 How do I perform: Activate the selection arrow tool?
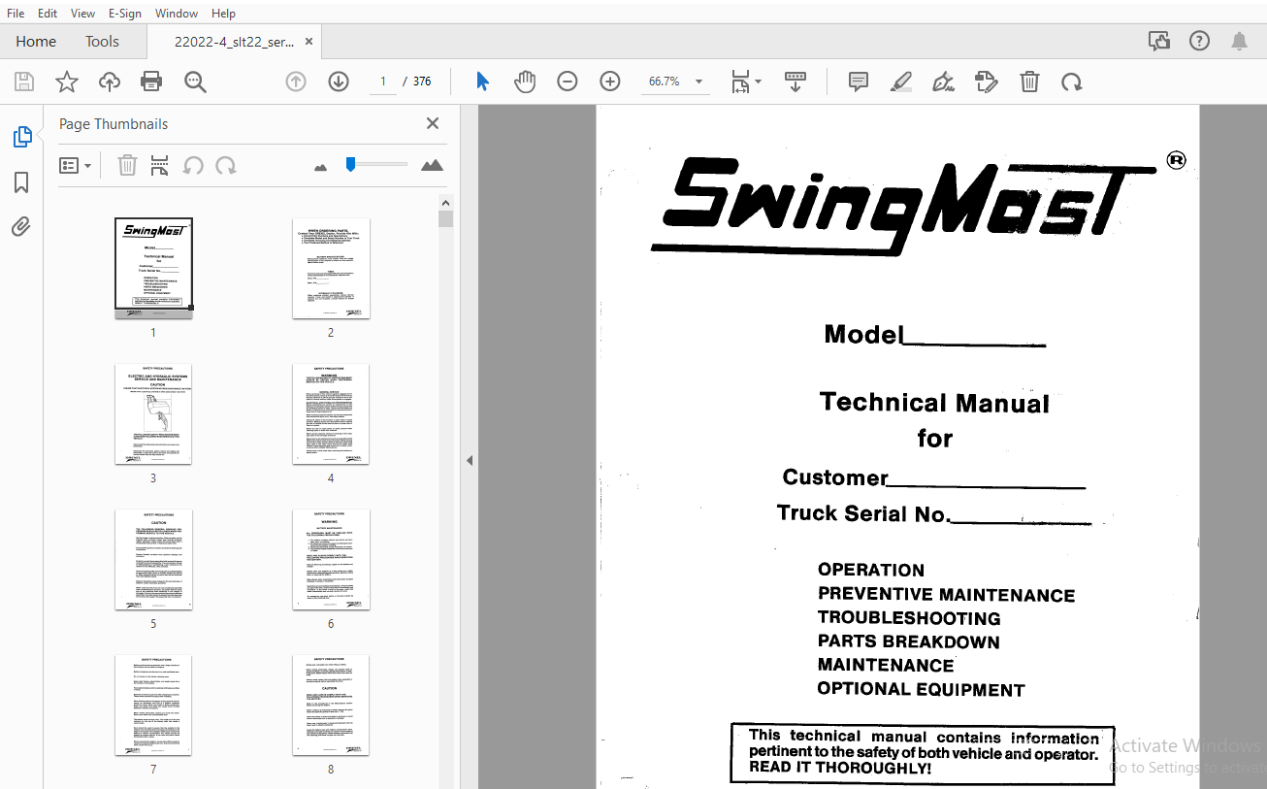(x=482, y=82)
